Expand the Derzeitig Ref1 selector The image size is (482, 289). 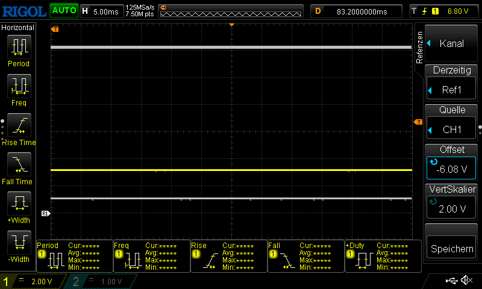(452, 84)
